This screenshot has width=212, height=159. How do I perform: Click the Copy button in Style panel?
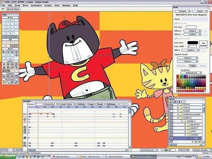(x=193, y=66)
